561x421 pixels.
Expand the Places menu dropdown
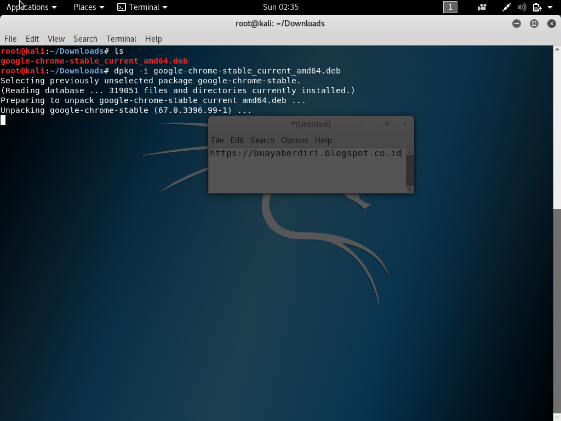click(x=85, y=7)
